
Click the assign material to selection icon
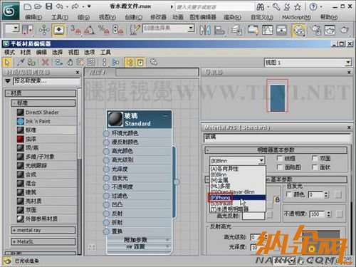(31, 63)
